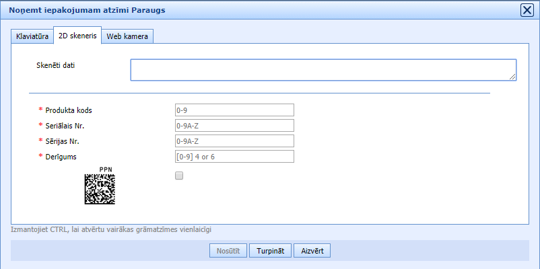The height and width of the screenshot is (269, 540).
Task: Select the Sērijas Nr. input box
Action: tap(234, 141)
